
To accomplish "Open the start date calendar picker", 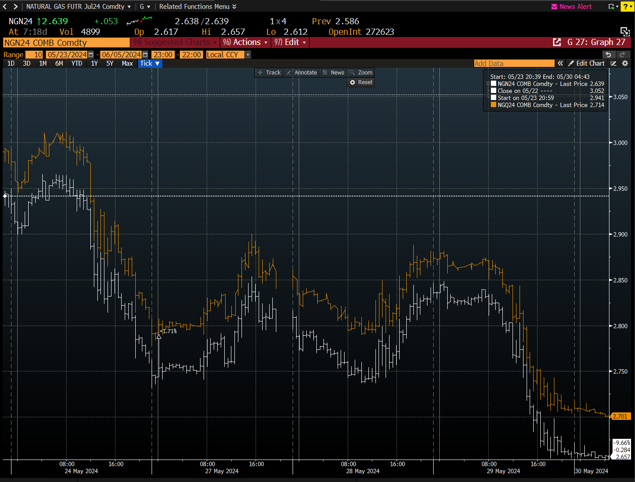I will coord(91,55).
